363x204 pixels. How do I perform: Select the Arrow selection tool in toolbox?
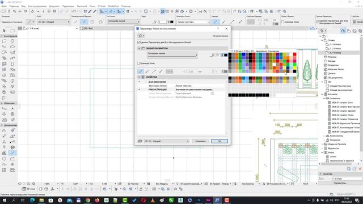(4, 31)
